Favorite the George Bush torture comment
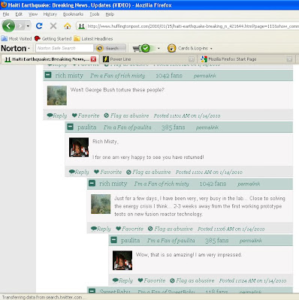299x300 pixels. click(x=86, y=115)
